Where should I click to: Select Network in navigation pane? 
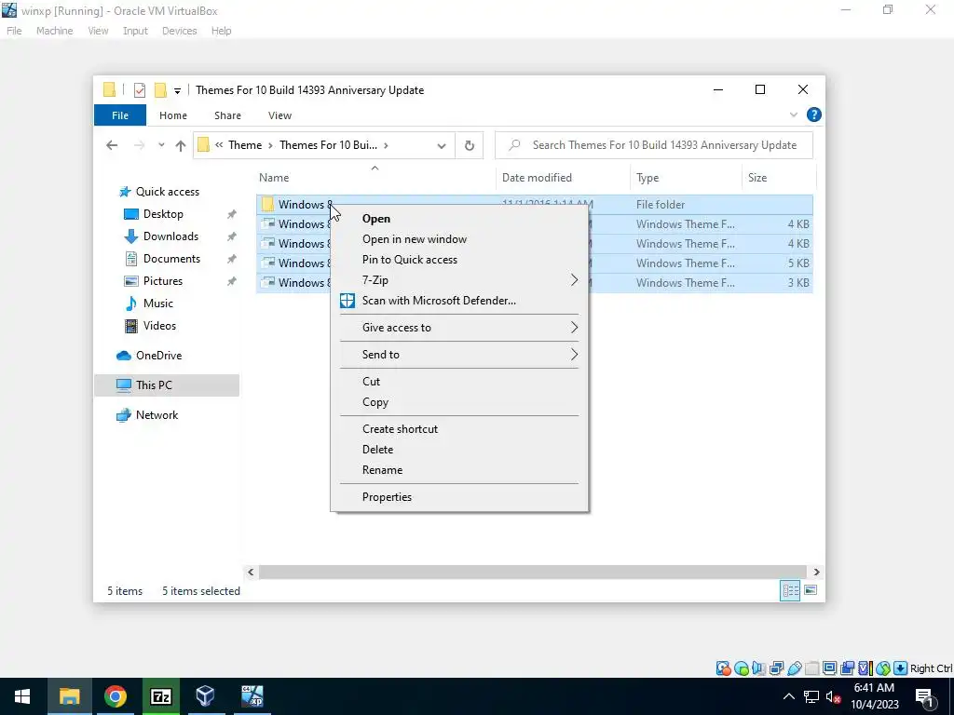click(x=157, y=415)
